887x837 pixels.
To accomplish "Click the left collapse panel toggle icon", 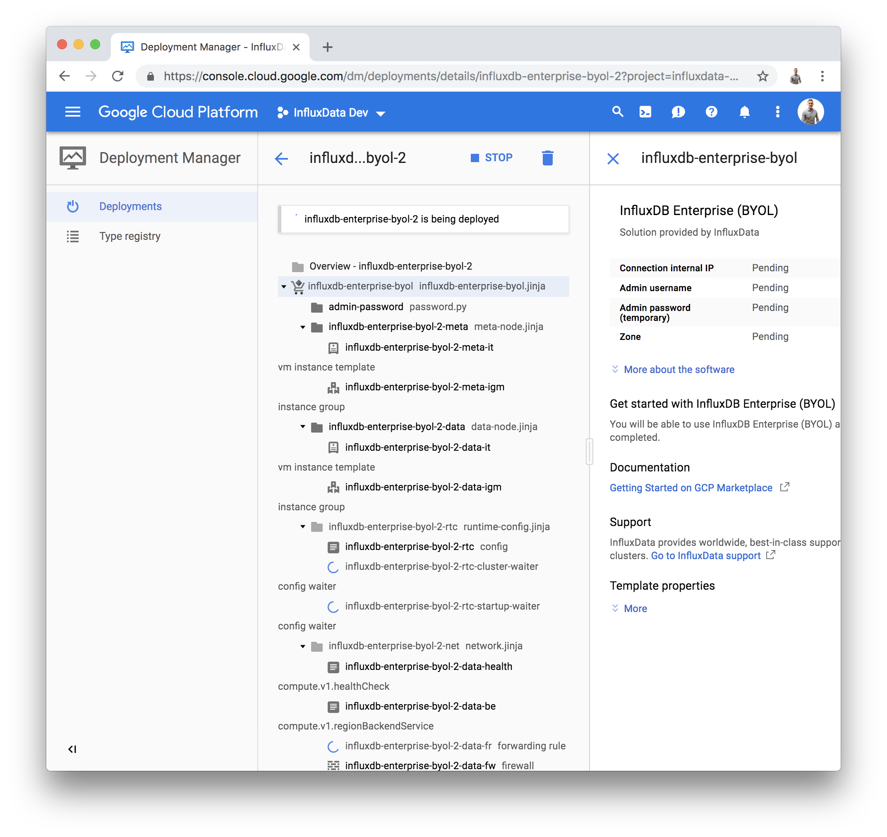I will point(71,749).
